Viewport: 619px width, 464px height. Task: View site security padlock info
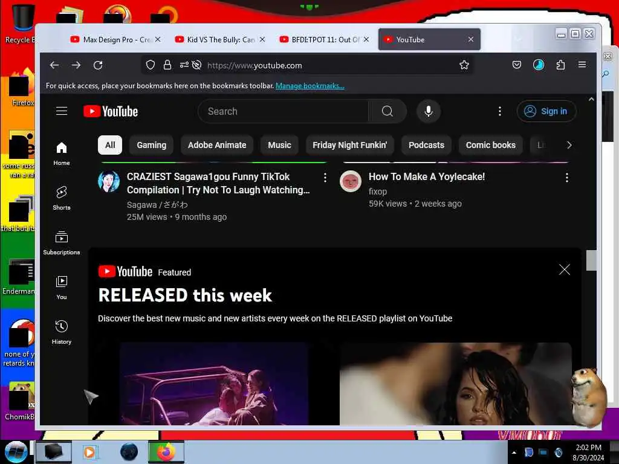point(167,65)
